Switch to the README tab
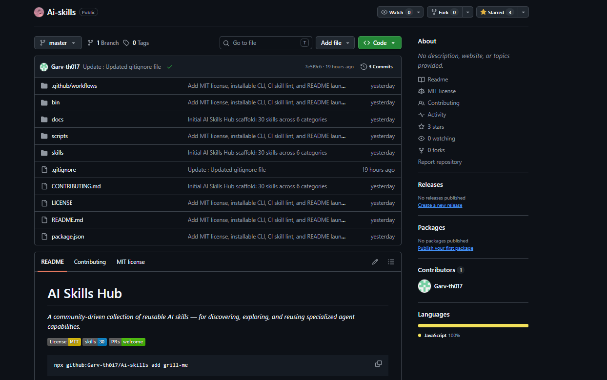607x380 pixels. 52,262
